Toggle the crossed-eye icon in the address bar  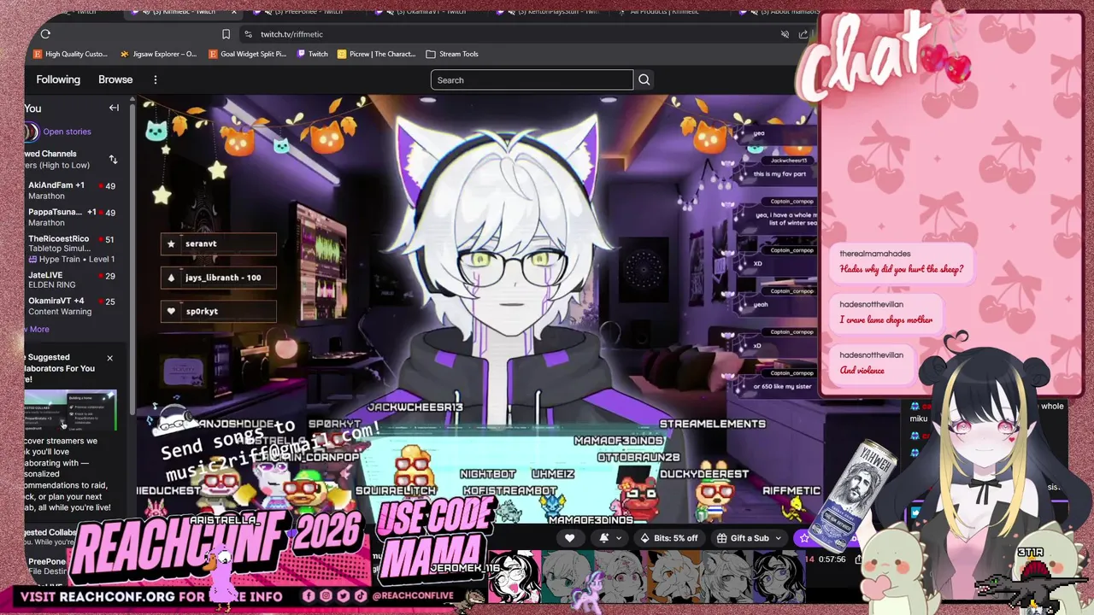[x=785, y=34]
